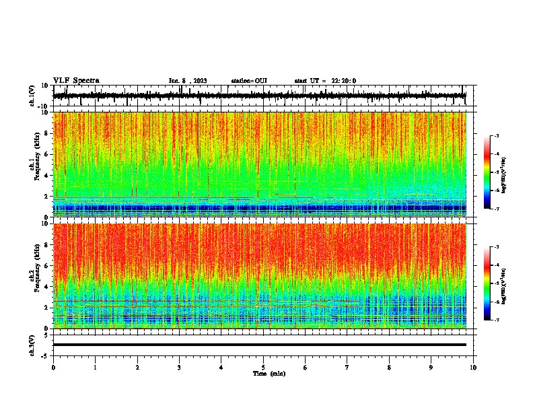Image resolution: width=533 pixels, height=412 pixels.
Task: Click the time axis tick label 9
Action: (x=431, y=368)
